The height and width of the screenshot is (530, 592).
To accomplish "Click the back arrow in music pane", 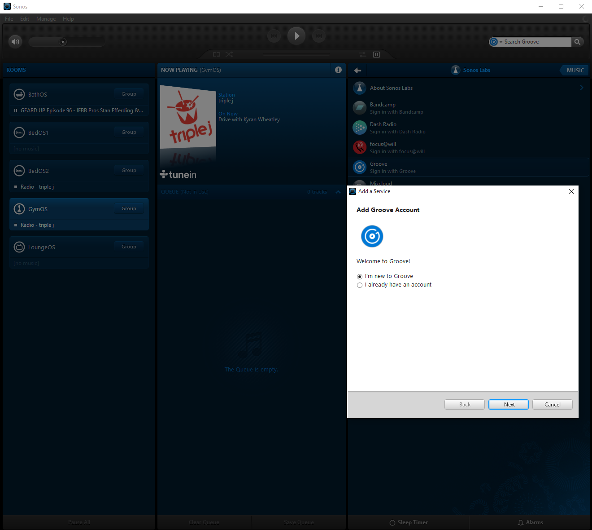I will (357, 71).
